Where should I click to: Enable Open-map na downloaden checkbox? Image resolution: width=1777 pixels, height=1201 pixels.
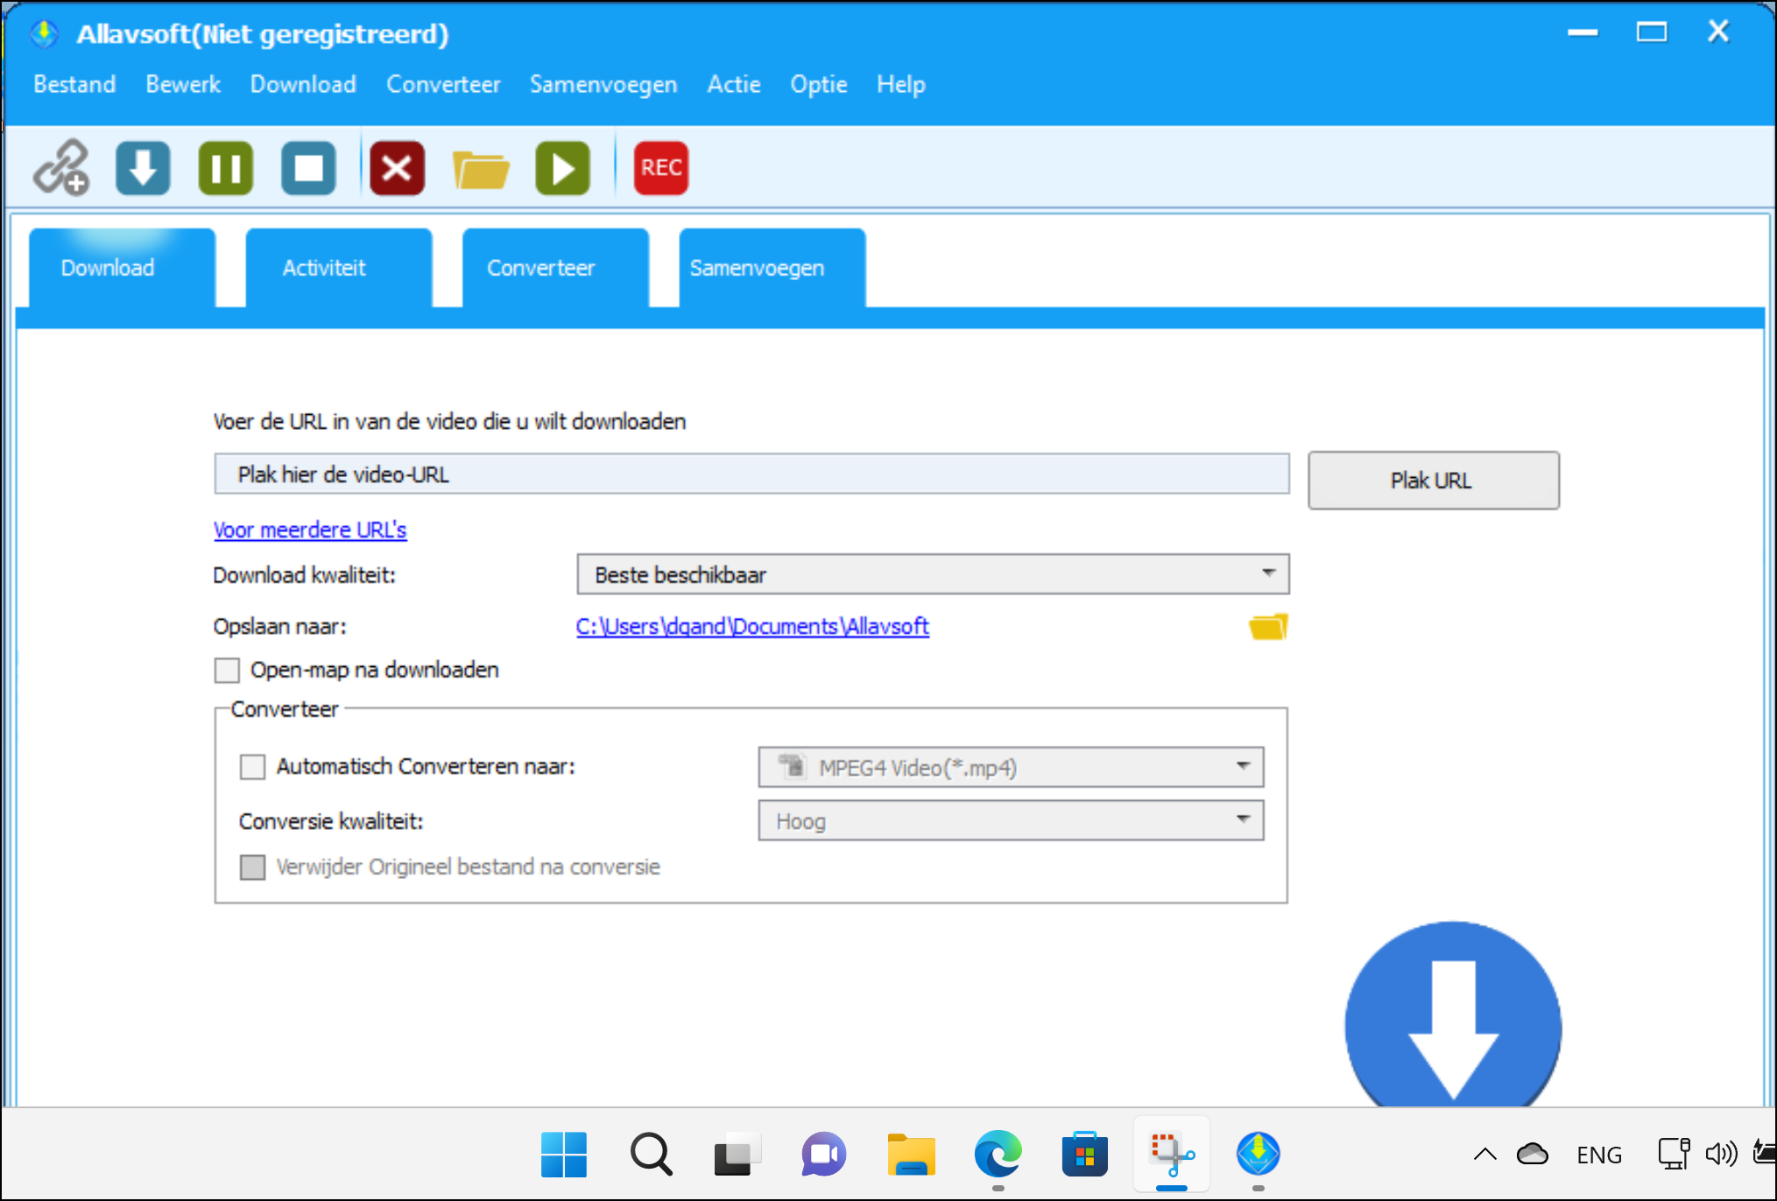tap(225, 669)
